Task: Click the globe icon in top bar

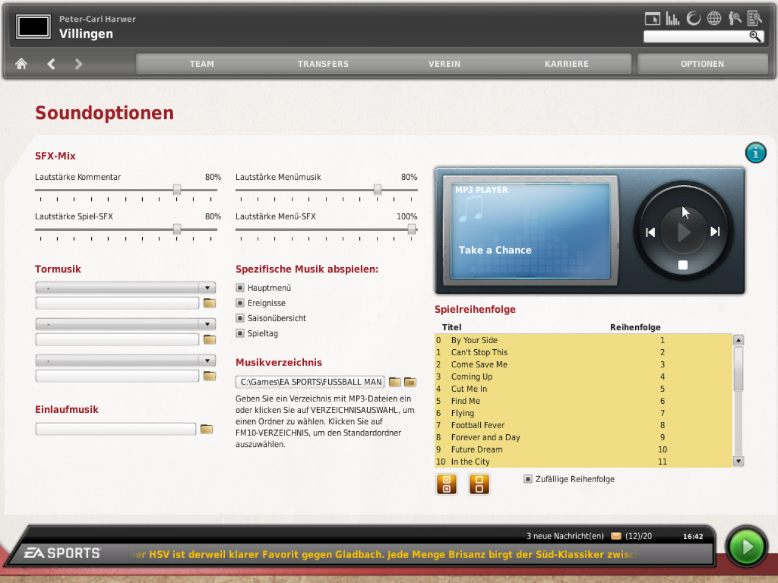Action: coord(714,18)
